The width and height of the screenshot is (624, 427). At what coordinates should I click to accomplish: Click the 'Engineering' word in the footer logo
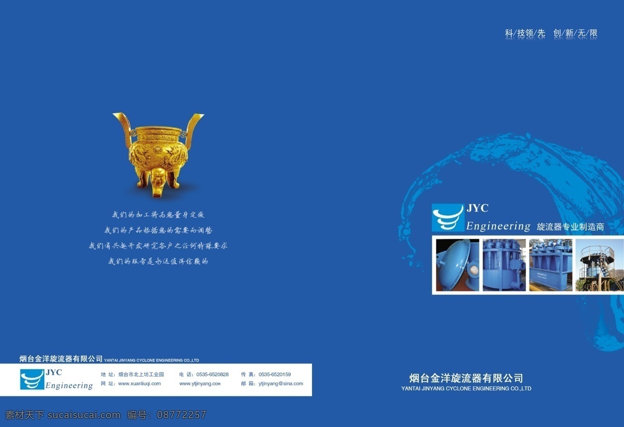(x=69, y=385)
